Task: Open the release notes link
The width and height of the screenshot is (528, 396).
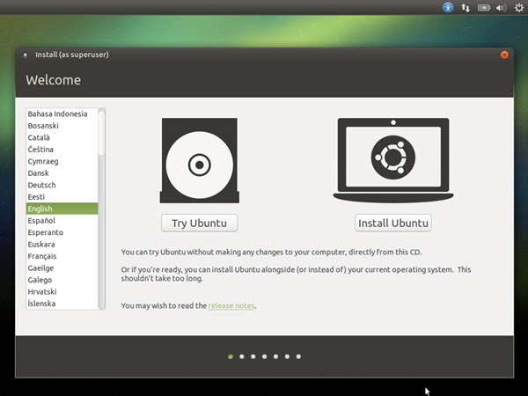Action: pos(231,305)
